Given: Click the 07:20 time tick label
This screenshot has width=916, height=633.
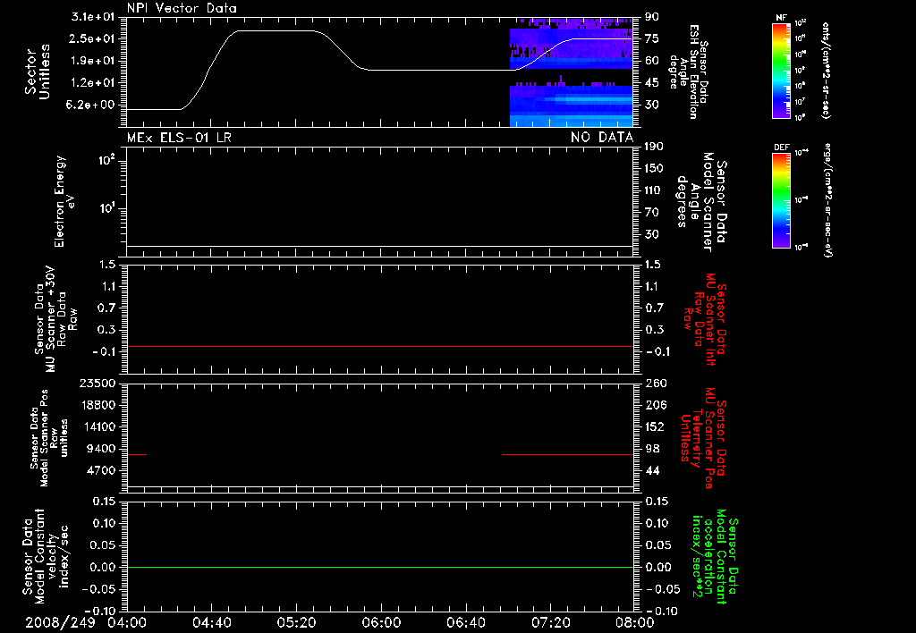Looking at the screenshot, I should point(550,622).
